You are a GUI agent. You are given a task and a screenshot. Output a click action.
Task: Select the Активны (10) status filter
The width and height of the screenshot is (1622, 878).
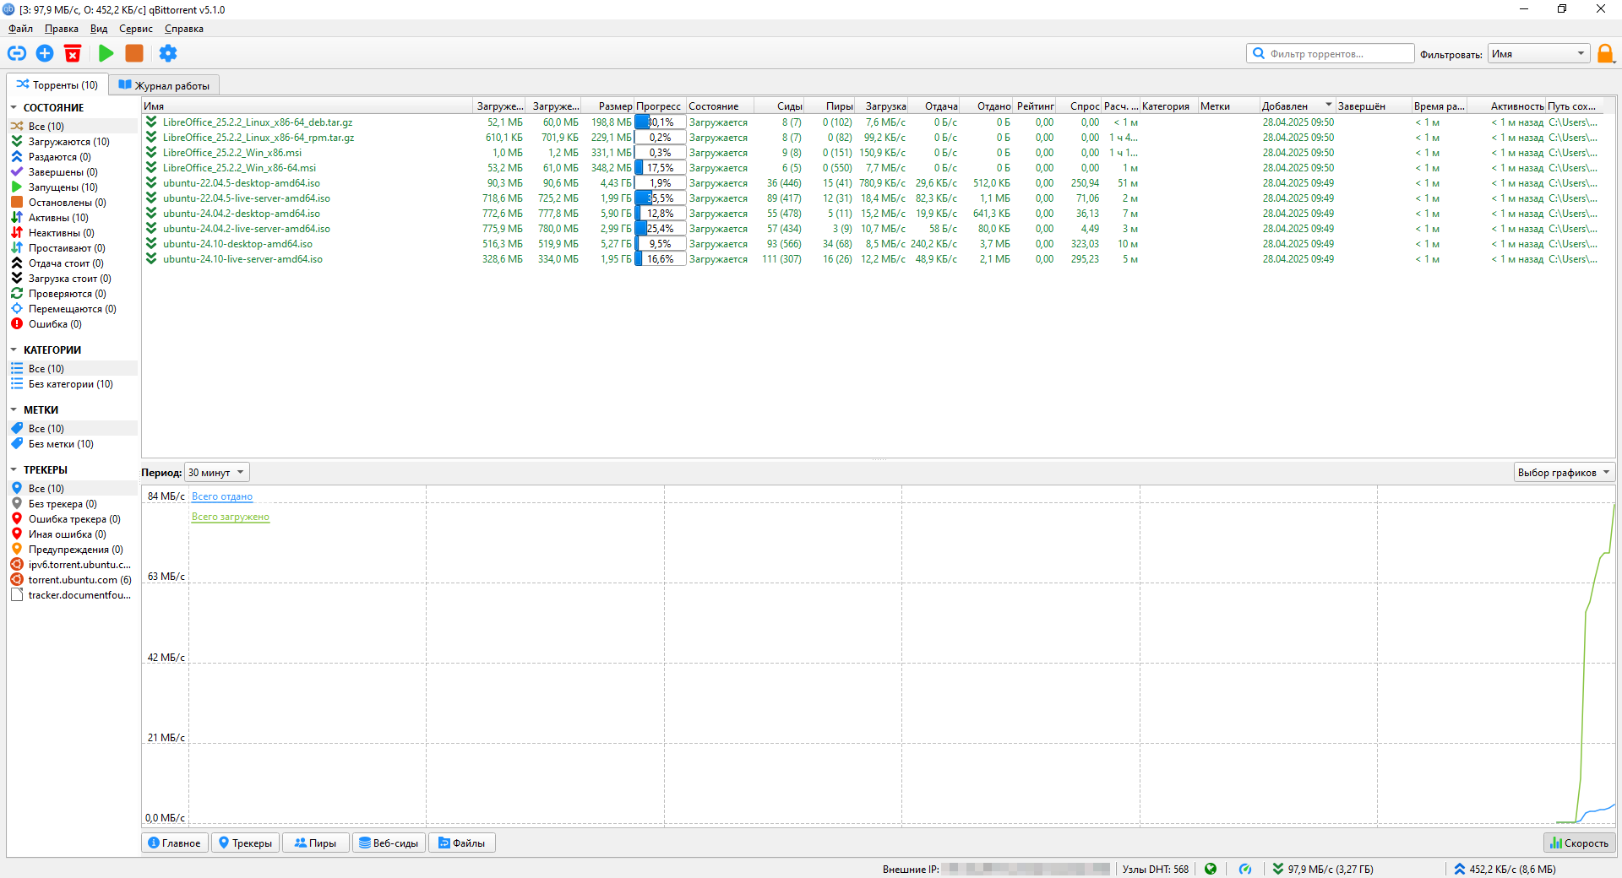coord(73,218)
